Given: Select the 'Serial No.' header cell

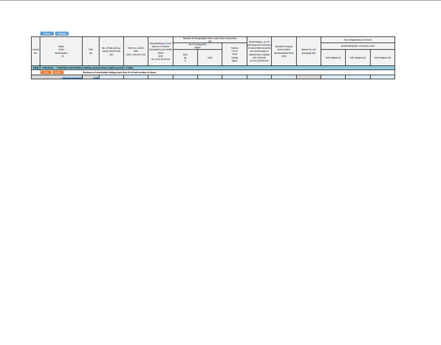Looking at the screenshot, I should [36, 51].
